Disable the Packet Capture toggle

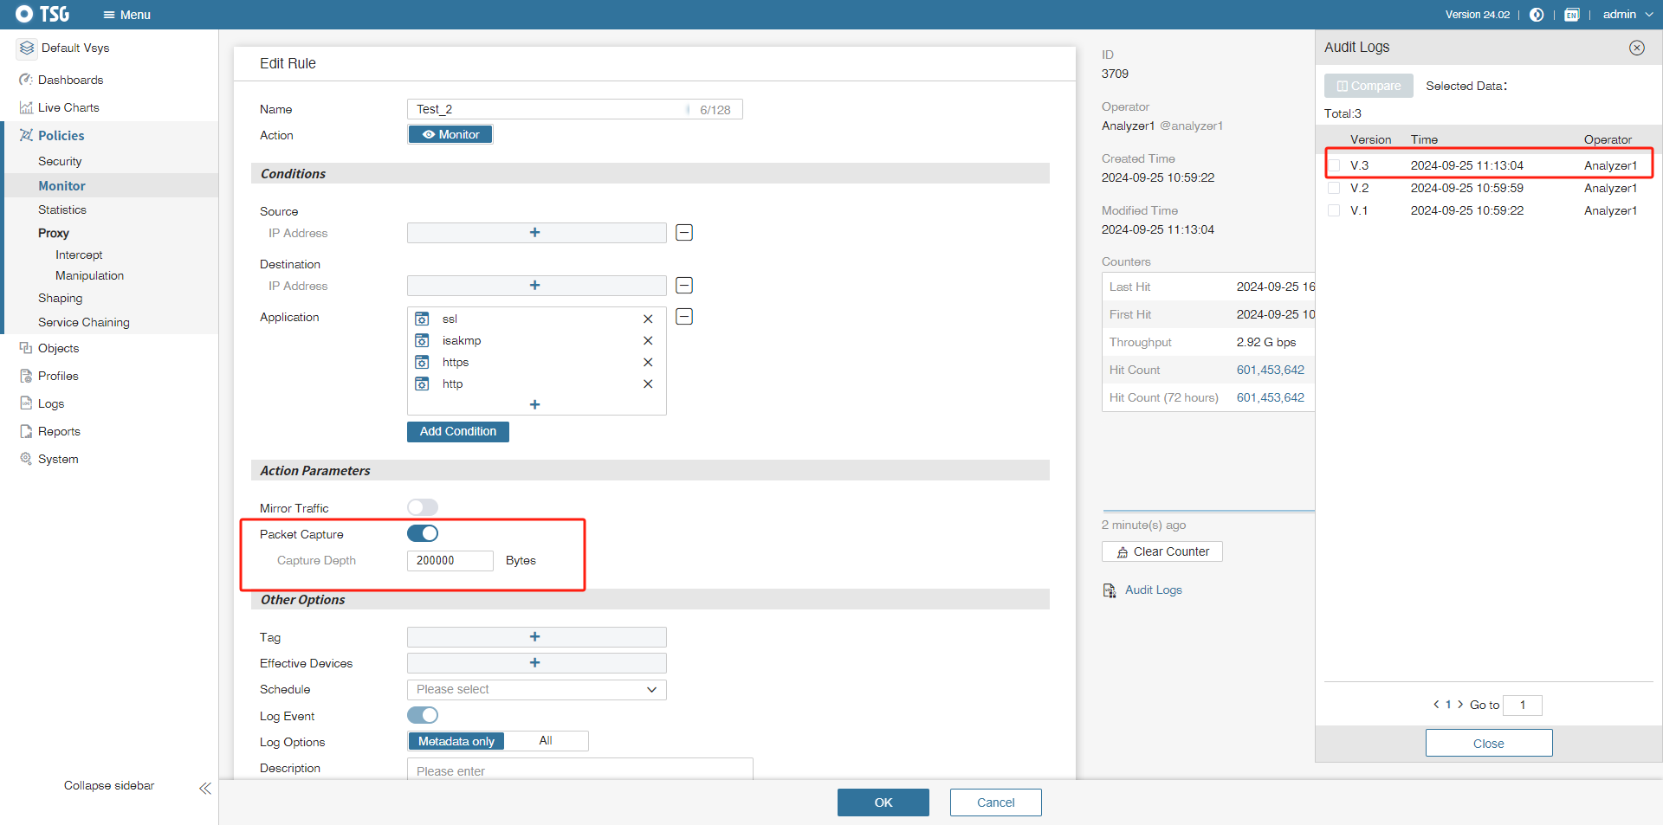coord(423,534)
